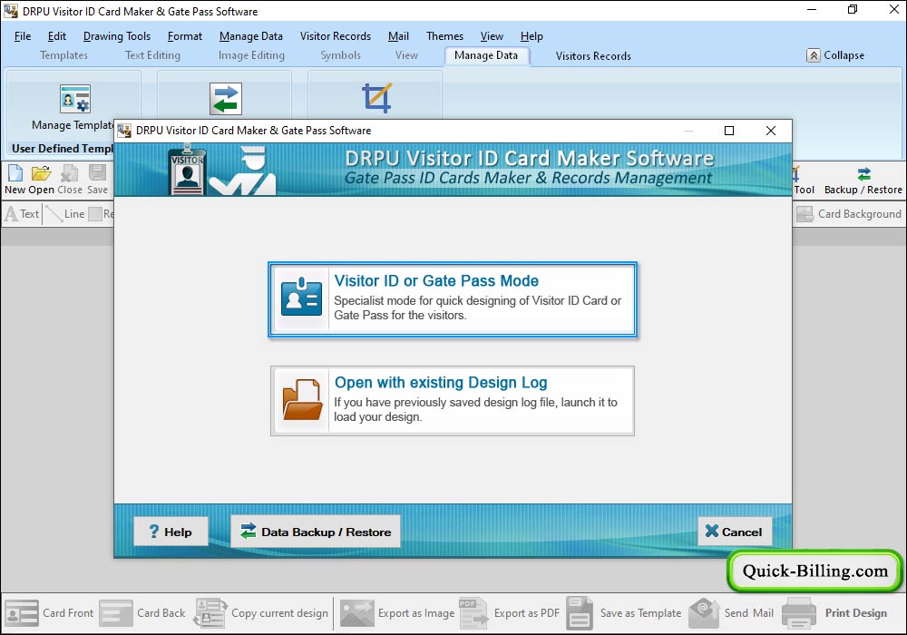Click Send Mail icon
The width and height of the screenshot is (907, 635).
704,613
